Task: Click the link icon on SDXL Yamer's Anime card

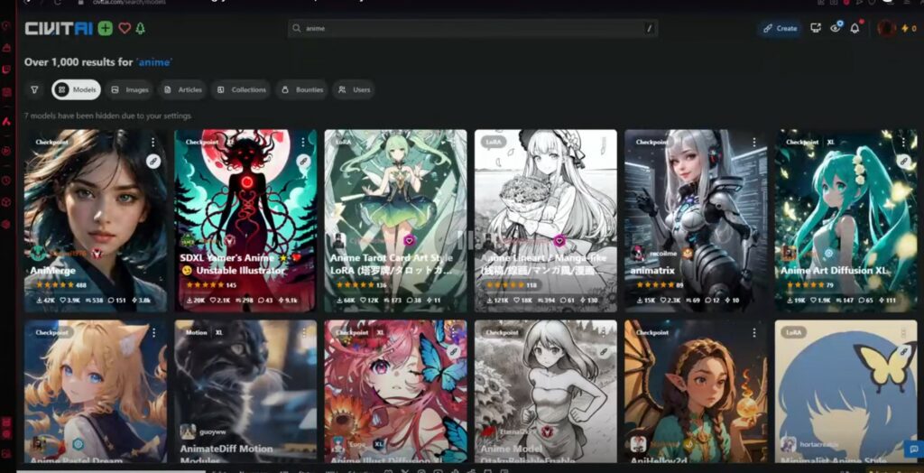Action: pyautogui.click(x=303, y=161)
